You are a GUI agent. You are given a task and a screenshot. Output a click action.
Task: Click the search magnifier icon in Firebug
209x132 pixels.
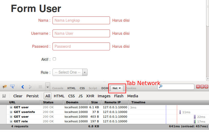[160, 87]
